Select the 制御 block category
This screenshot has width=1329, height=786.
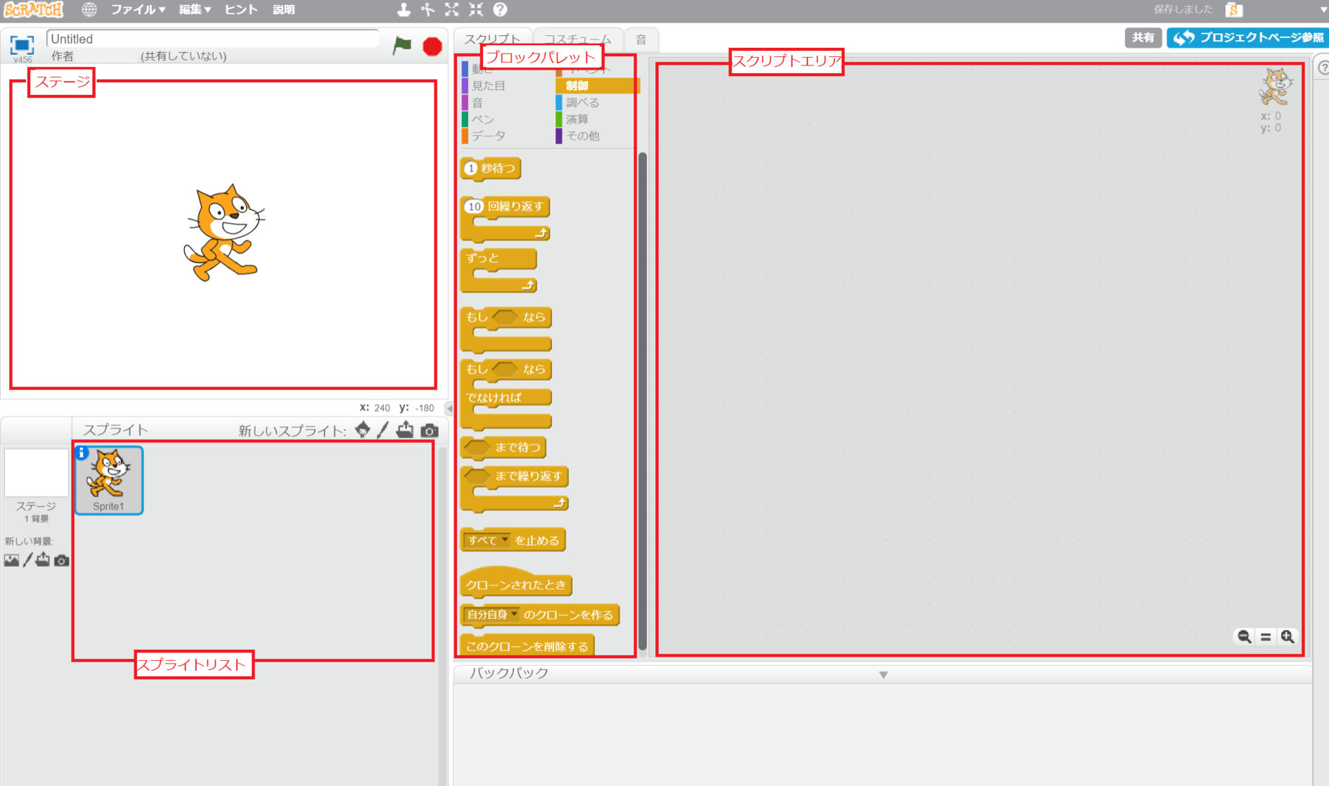[597, 86]
